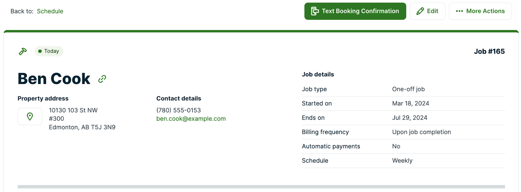Screen dimensions: 521x192
Task: Click the Upon job completion billing value
Action: tap(421, 132)
